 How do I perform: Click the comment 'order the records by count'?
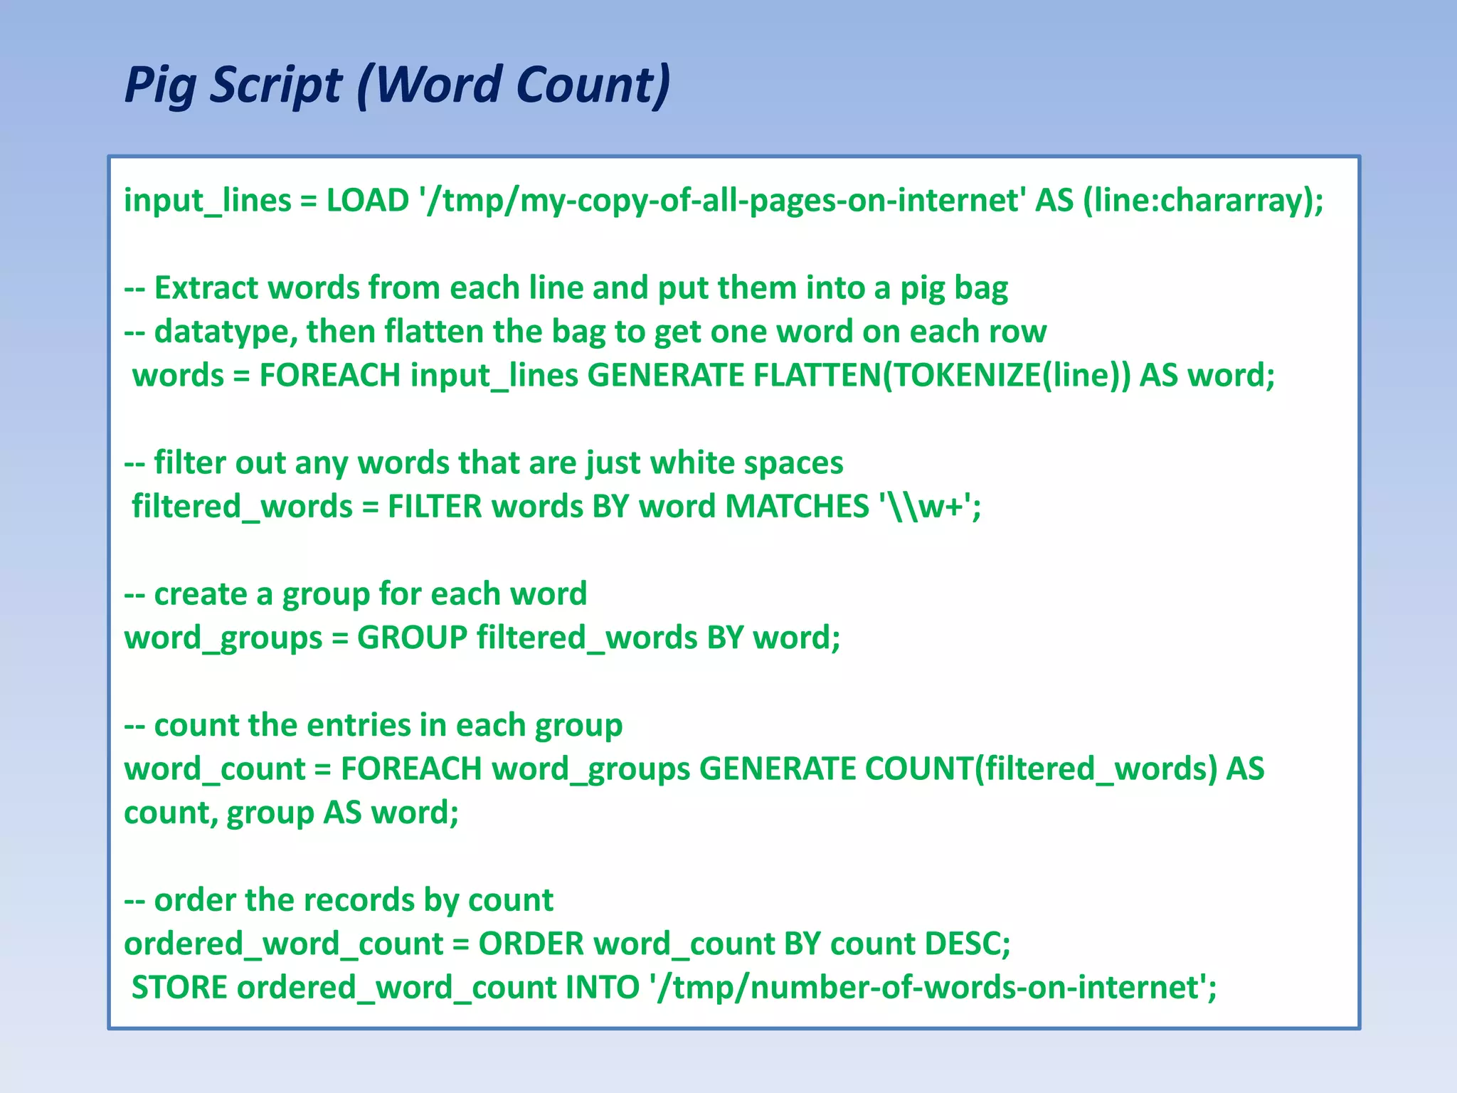point(339,900)
